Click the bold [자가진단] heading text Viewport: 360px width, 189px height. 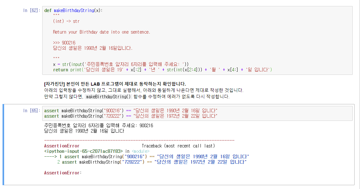(x=115, y=84)
